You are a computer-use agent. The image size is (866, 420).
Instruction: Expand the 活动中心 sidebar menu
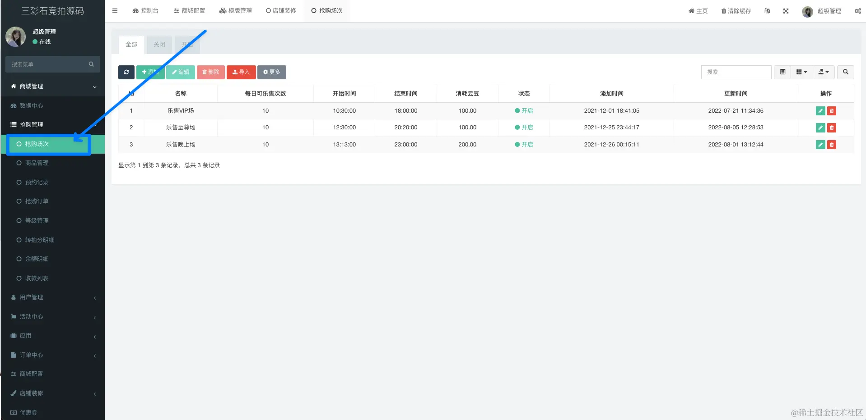click(x=53, y=317)
